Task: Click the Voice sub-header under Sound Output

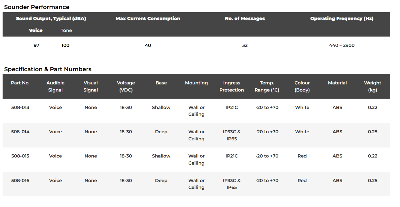Action: pos(36,30)
